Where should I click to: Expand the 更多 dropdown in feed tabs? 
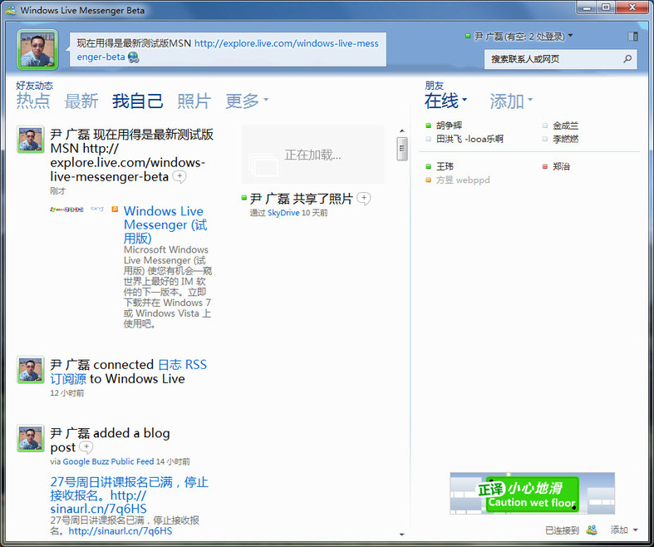pyautogui.click(x=247, y=101)
